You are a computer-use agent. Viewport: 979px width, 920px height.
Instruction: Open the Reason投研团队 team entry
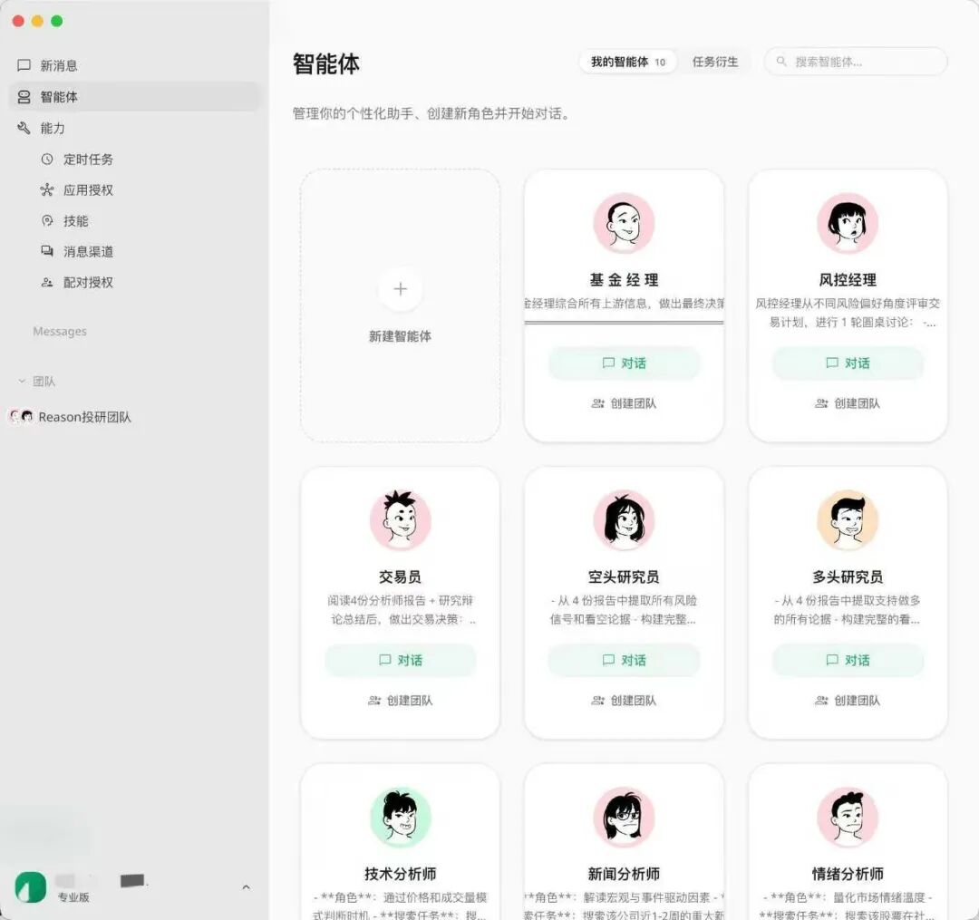tap(84, 417)
